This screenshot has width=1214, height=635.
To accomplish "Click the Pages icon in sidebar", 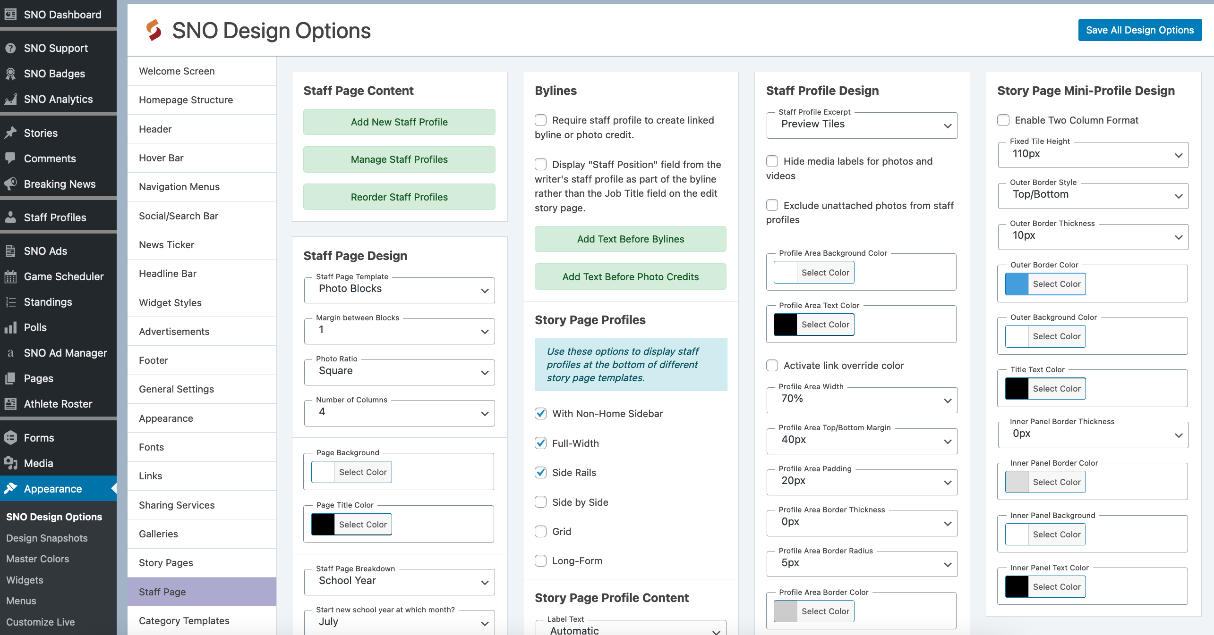I will point(10,378).
